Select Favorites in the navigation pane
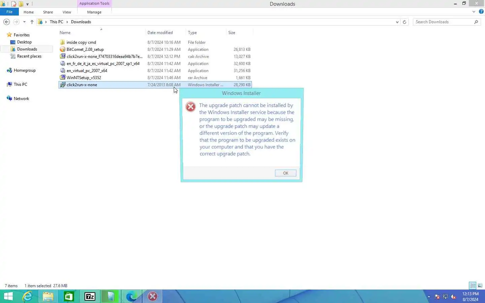Viewport: 485px width, 303px height. click(x=22, y=35)
